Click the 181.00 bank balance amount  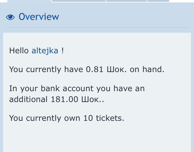pos(65,99)
